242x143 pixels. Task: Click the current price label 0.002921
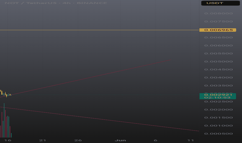(x=218, y=95)
